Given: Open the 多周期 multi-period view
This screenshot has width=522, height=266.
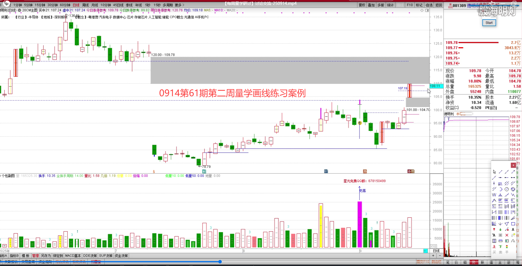Looking at the screenshot, I should [168, 5].
